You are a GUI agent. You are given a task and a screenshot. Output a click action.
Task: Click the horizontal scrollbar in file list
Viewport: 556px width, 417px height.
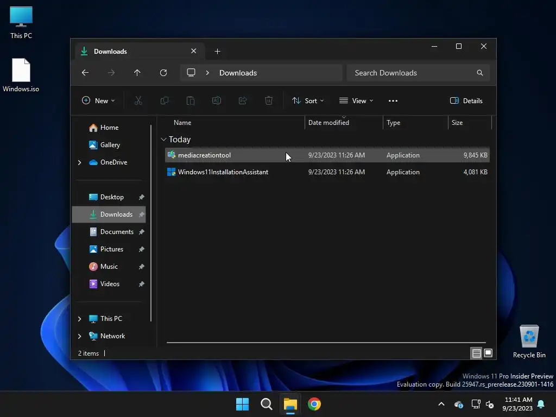click(326, 343)
